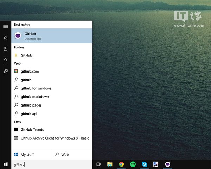Open the taskbar app next to Skype

pos(155,164)
